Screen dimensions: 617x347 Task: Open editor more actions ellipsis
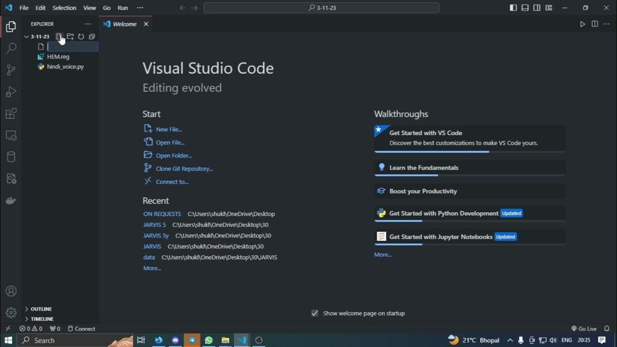606,24
